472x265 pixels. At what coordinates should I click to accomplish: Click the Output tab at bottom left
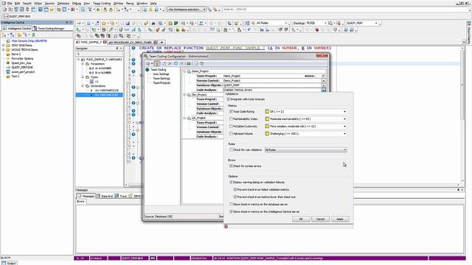coord(10,264)
